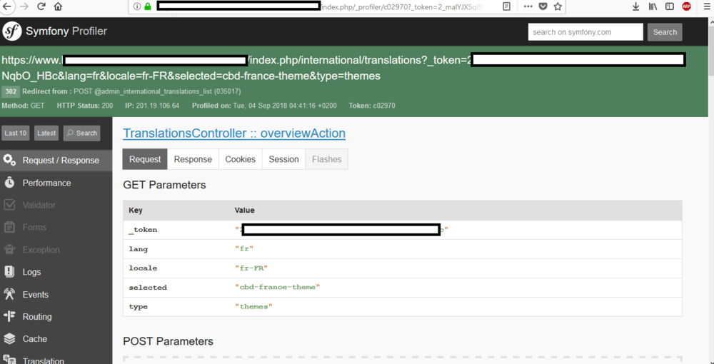The width and height of the screenshot is (714, 364).
Task: Click the Profiled on date text
Action: click(265, 106)
